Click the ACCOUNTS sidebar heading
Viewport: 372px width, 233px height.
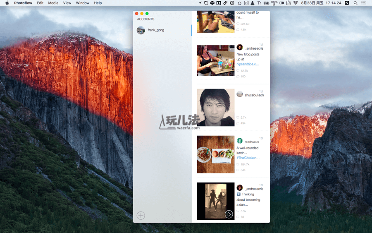[145, 19]
